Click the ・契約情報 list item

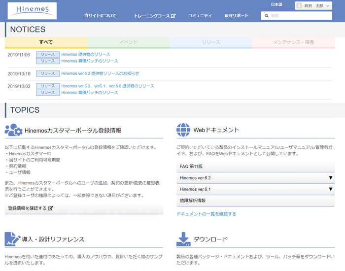(16, 166)
